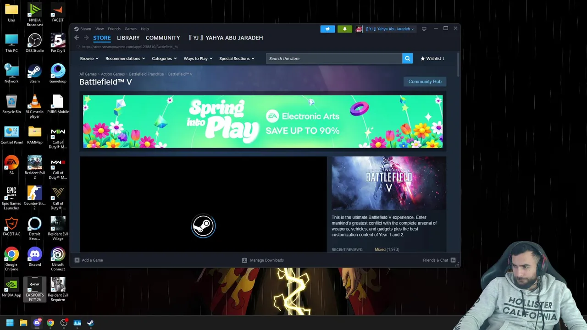Switch Steam to Big Picture mode
587x330 pixels.
(x=424, y=29)
